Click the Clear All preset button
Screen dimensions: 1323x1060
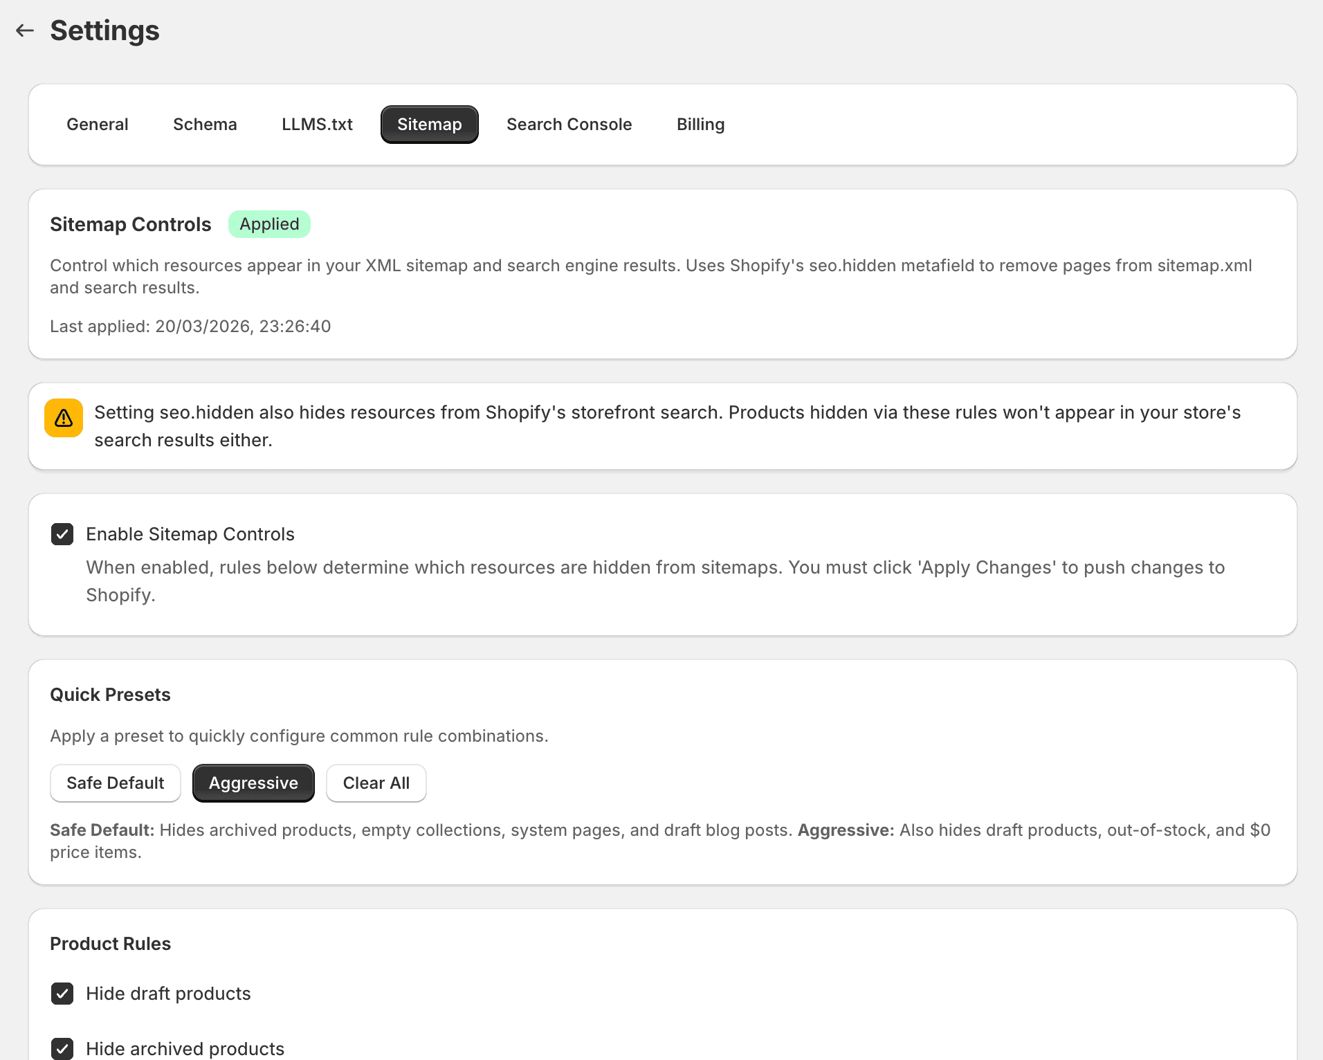[x=376, y=783]
